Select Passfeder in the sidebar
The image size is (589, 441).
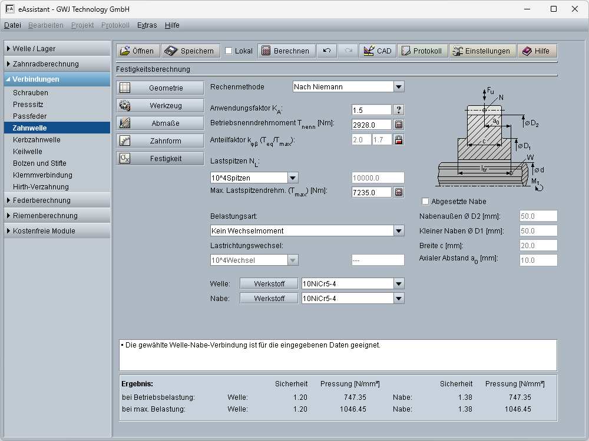tap(29, 116)
